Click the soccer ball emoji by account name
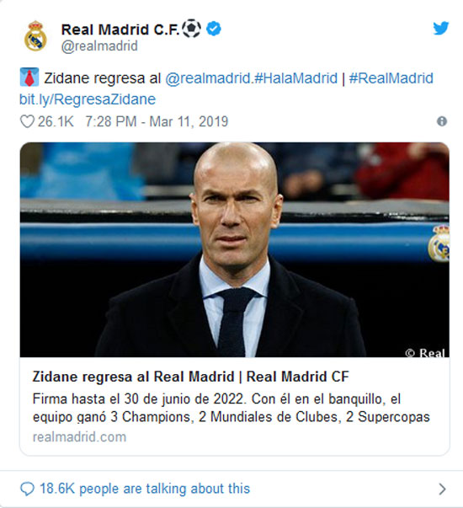Screen dimensions: 463x508 point(192,29)
